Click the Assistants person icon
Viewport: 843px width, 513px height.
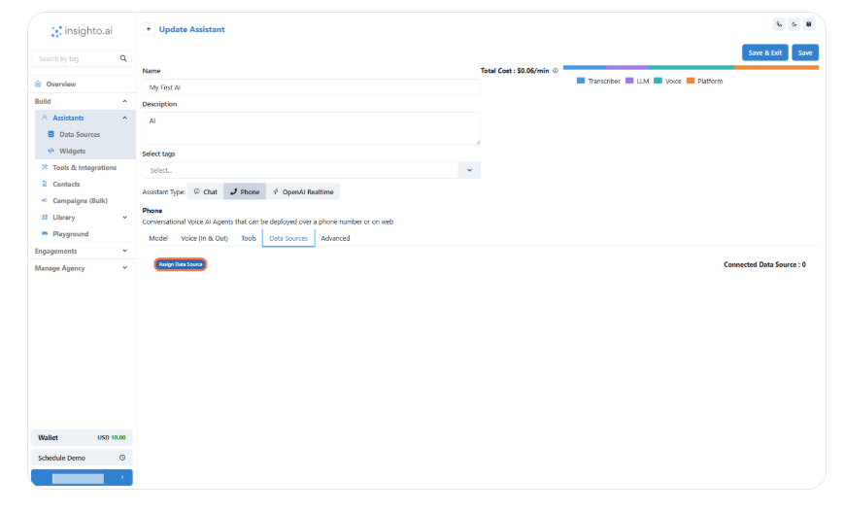click(45, 118)
